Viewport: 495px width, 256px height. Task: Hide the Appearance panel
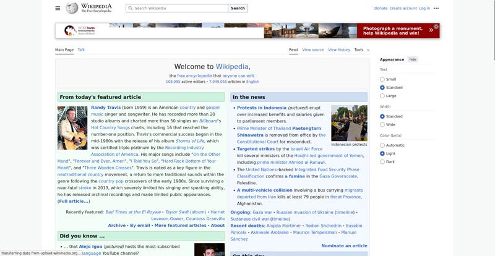(x=413, y=59)
